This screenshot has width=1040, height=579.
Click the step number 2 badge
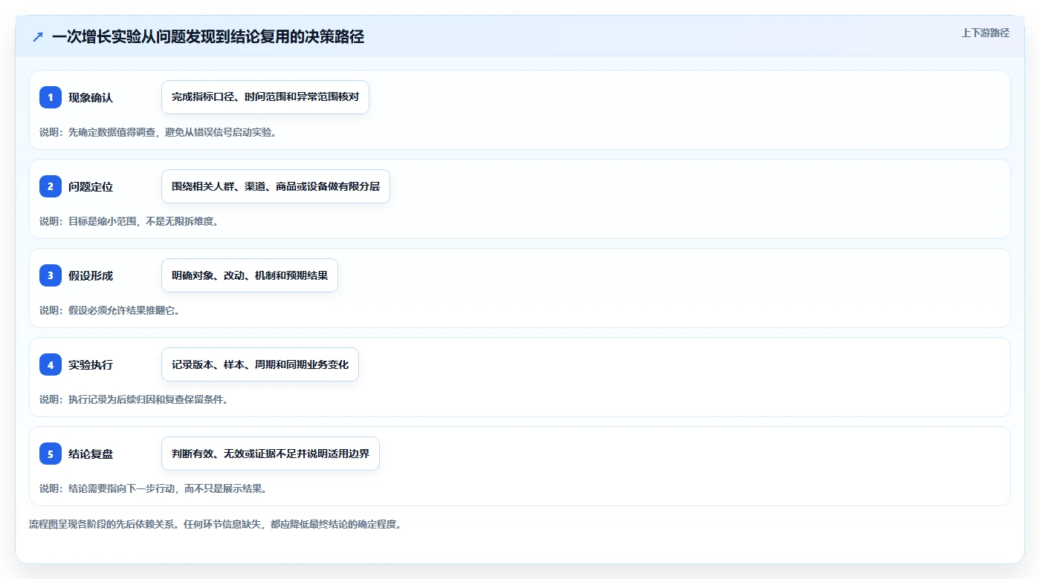[51, 186]
